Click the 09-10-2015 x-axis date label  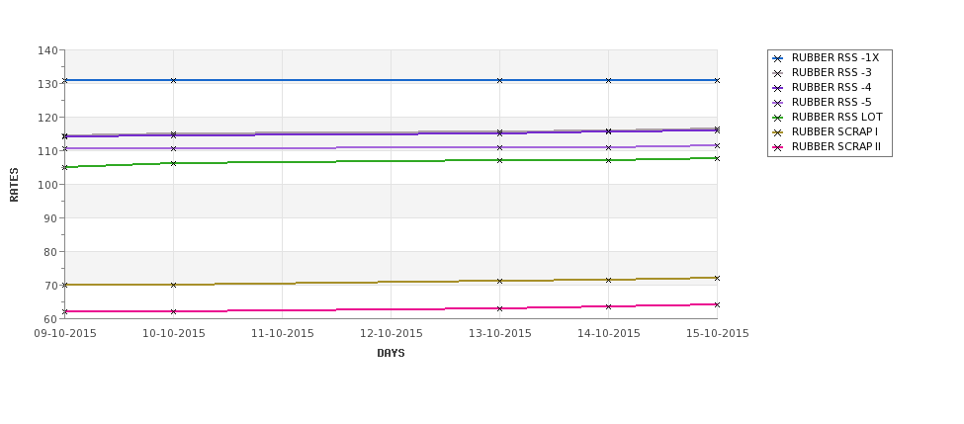[x=64, y=334]
